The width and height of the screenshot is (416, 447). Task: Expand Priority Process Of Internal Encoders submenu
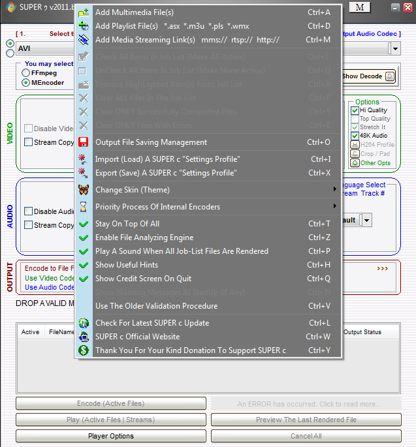pos(334,206)
